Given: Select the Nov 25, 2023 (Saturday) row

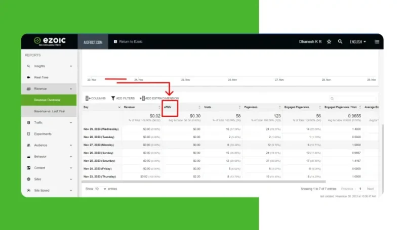Looking at the screenshot, I should tap(230, 161).
